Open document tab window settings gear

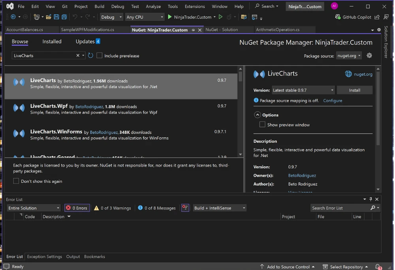point(379,30)
